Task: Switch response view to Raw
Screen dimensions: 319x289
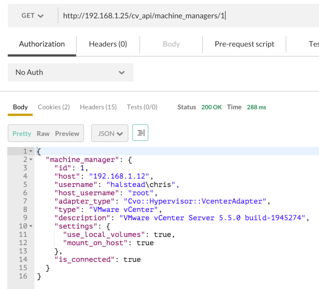Action: pos(43,134)
